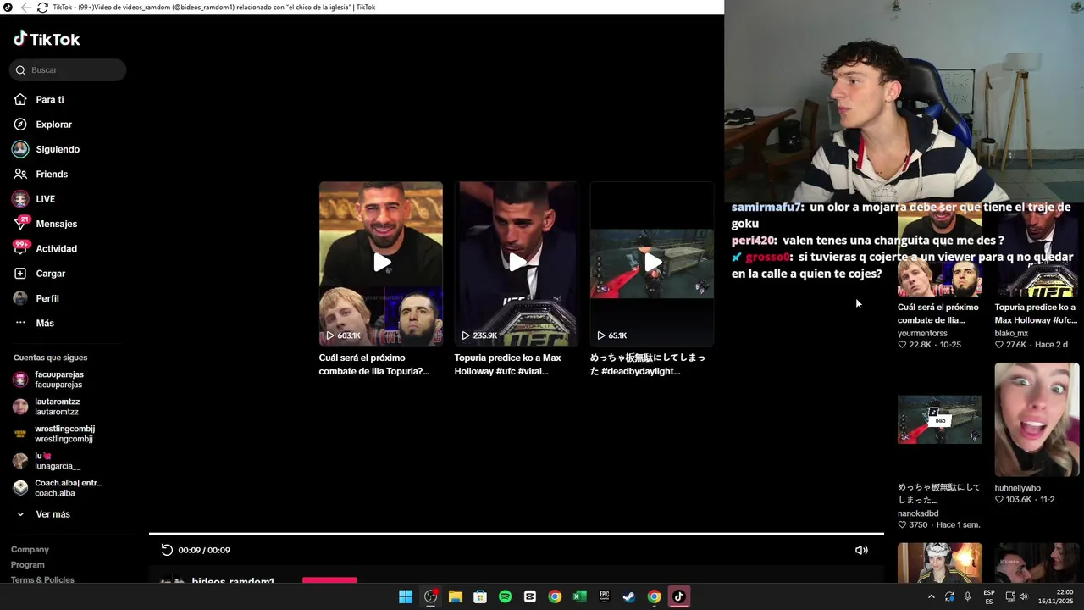Toggle the video volume speaker icon
The width and height of the screenshot is (1084, 610).
(861, 550)
